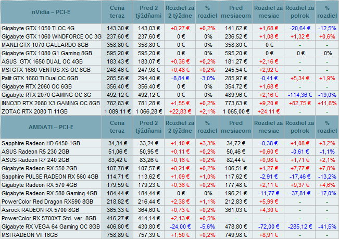
Task: Click the current price 143,30 €
Action: (117, 28)
